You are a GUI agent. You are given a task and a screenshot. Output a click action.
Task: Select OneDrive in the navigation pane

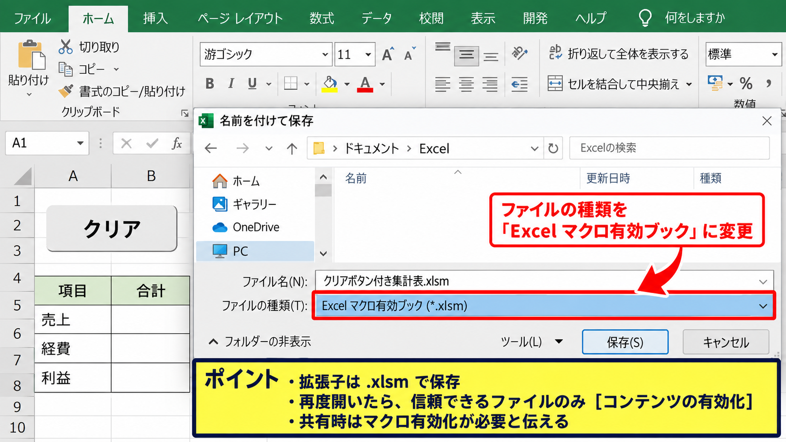[x=256, y=227]
